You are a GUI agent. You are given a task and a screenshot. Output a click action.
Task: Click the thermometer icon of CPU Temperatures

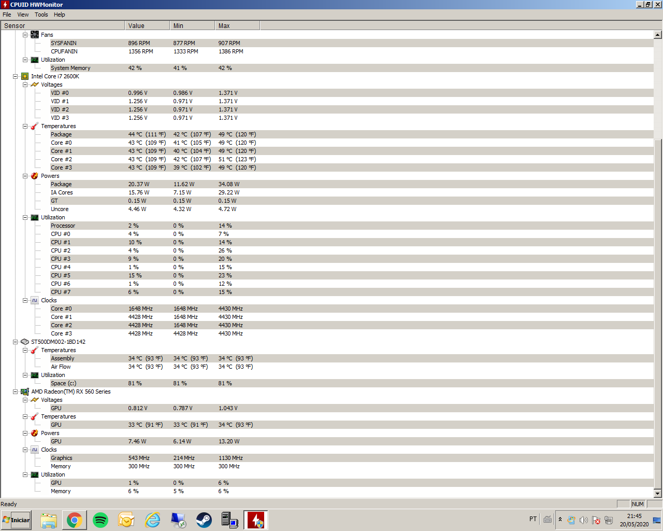click(35, 126)
